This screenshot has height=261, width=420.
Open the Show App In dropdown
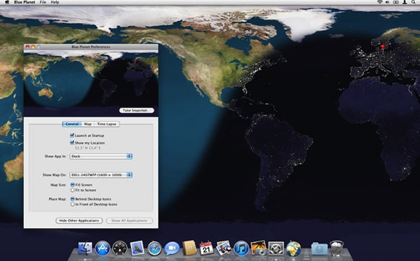coord(101,156)
